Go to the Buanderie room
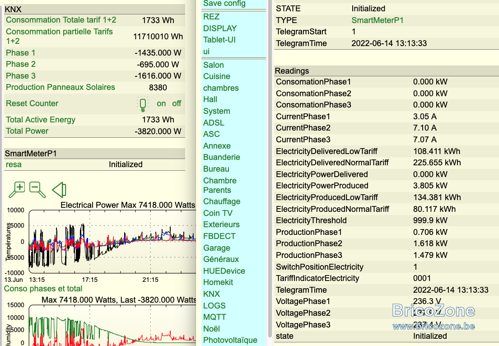This screenshot has height=346, width=499. pyautogui.click(x=222, y=157)
